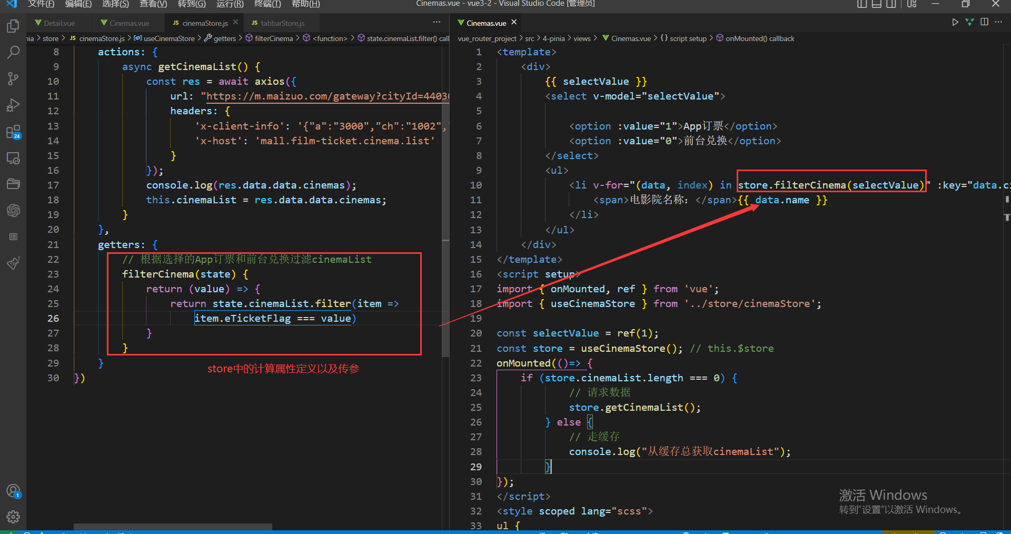
Task: Expand the script setup breadcrumb
Action: [x=683, y=38]
